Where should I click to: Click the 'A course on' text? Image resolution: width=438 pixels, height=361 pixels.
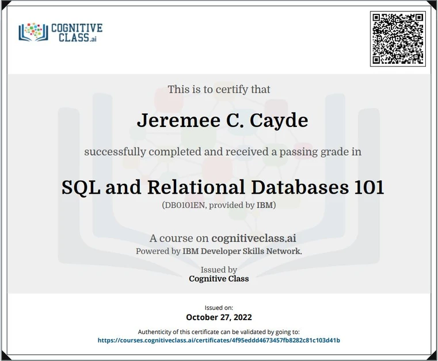[179, 238]
